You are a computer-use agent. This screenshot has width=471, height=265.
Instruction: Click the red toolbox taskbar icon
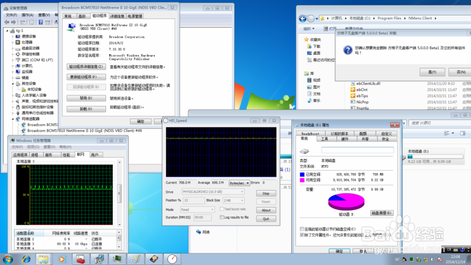click(80, 259)
